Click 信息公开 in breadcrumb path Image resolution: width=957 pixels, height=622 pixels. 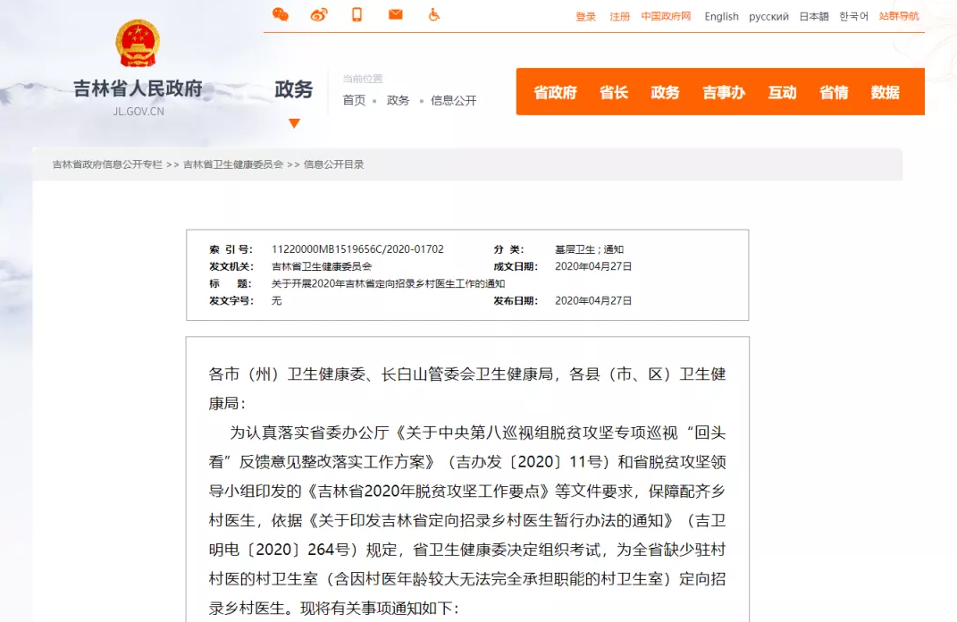click(453, 100)
